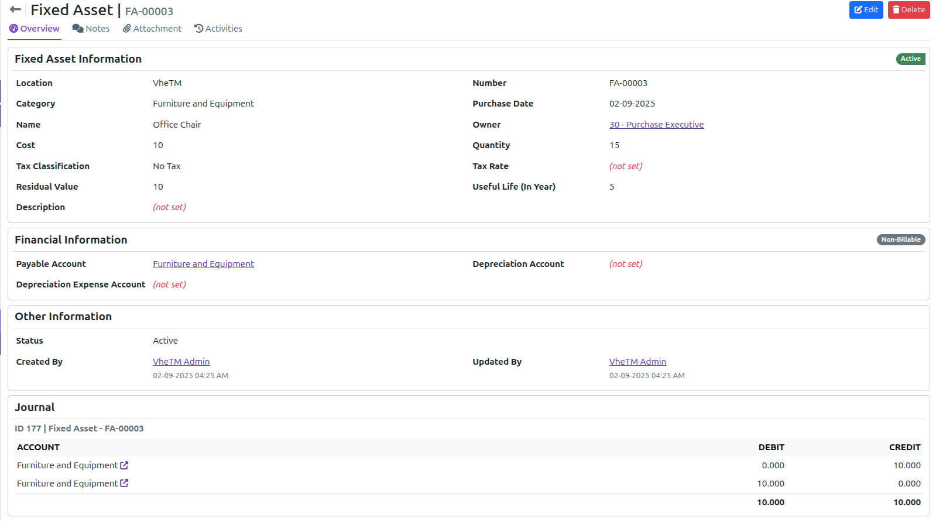This screenshot has width=936, height=521.
Task: Click the Updated By timestamp 02-09-2025 04:25 AM
Action: click(647, 376)
